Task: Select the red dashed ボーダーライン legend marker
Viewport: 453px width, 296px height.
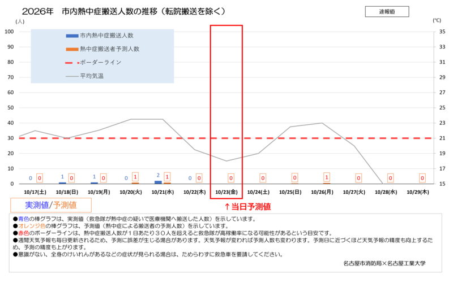Action: point(72,63)
